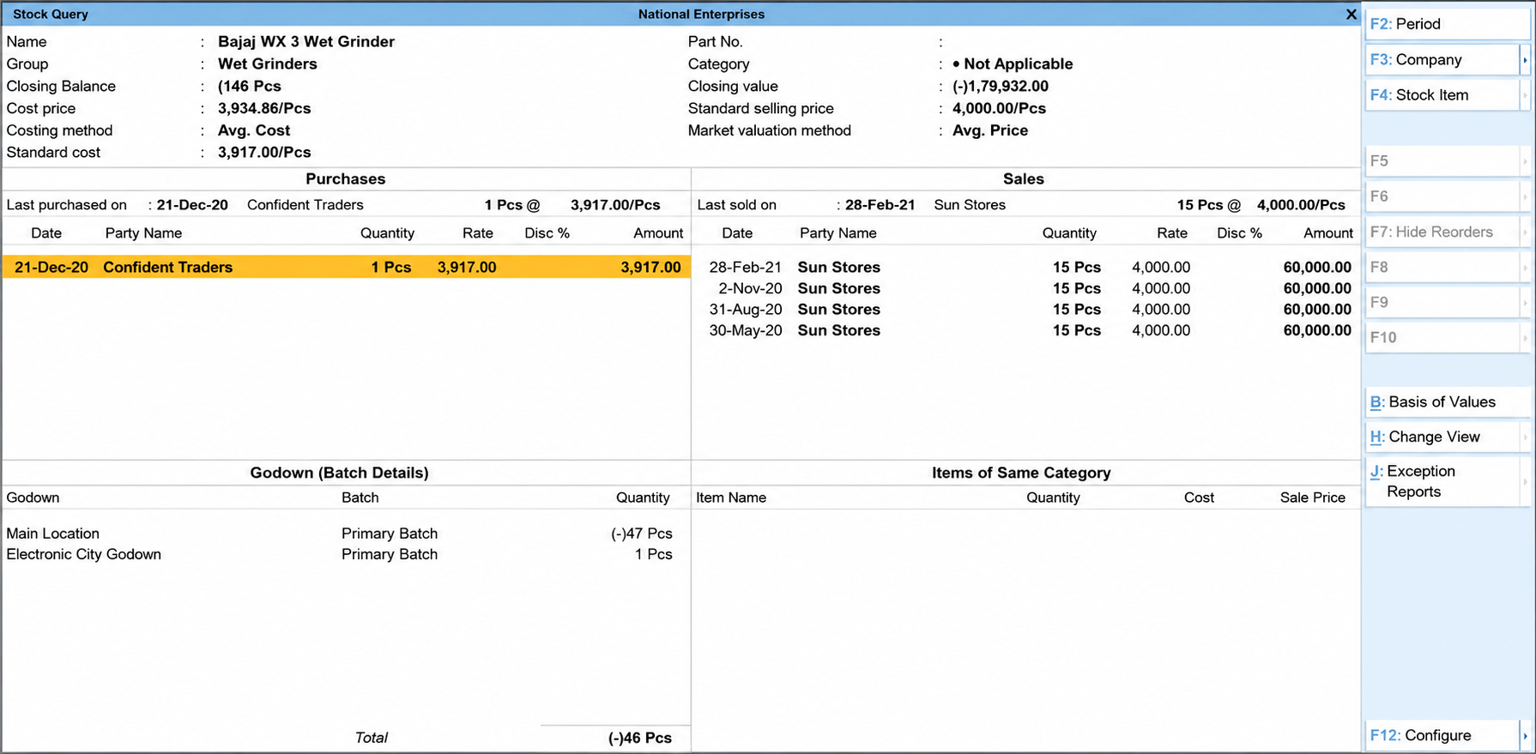Image resolution: width=1536 pixels, height=754 pixels.
Task: Click the (-)47 Pcs godown quantity
Action: [x=642, y=534]
